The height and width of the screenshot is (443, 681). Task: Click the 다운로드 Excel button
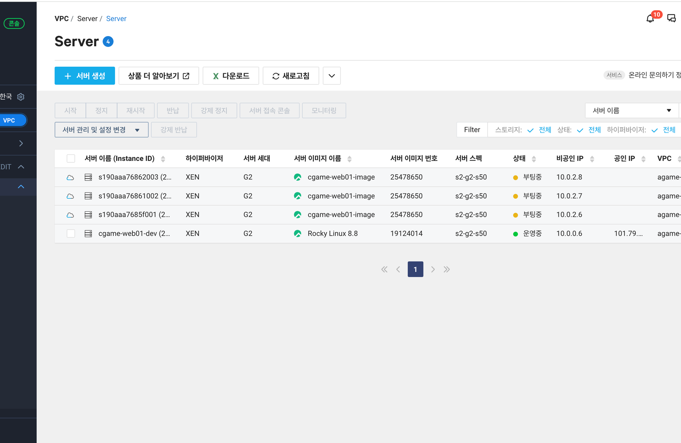[231, 76]
